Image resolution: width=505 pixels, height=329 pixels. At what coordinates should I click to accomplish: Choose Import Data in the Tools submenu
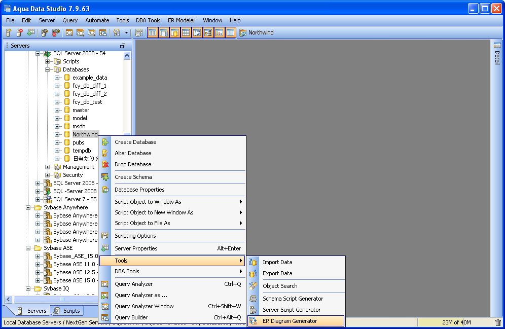click(x=296, y=262)
